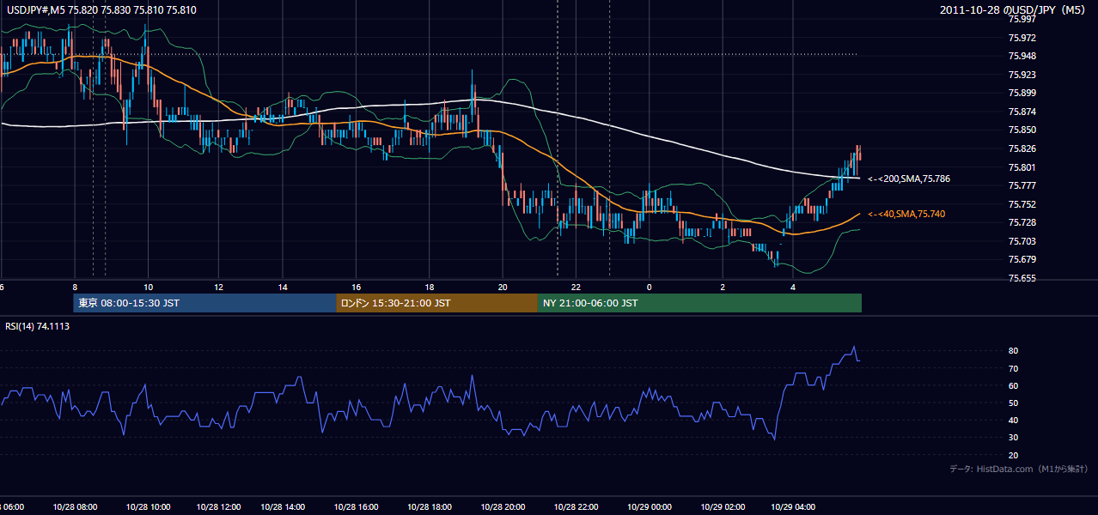Click the 75.899 price axis label
1098x515 pixels.
point(1022,93)
